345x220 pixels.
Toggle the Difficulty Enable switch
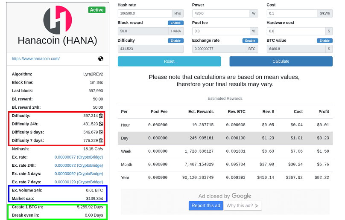point(175,41)
